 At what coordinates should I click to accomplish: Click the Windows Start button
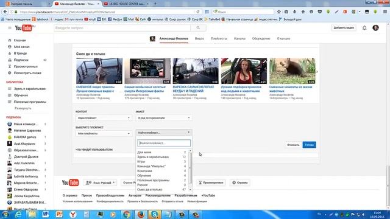[x=5, y=214]
